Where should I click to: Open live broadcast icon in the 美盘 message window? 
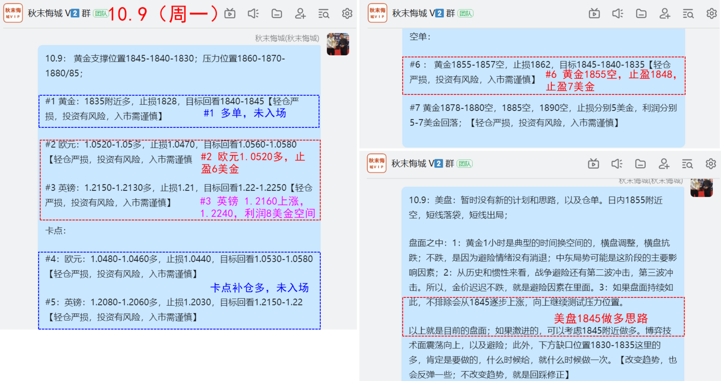(593, 164)
